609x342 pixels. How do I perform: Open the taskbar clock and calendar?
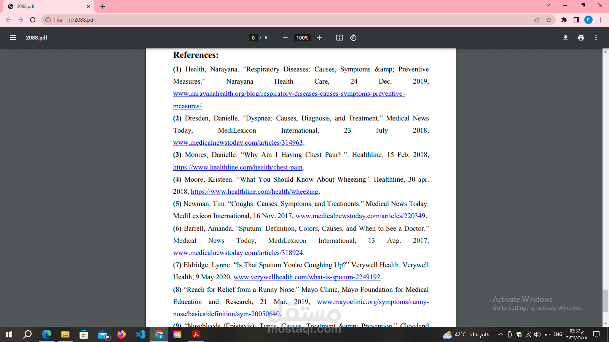coord(577,334)
